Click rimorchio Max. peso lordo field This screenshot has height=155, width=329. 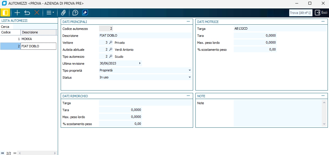pyautogui.click(x=121, y=117)
